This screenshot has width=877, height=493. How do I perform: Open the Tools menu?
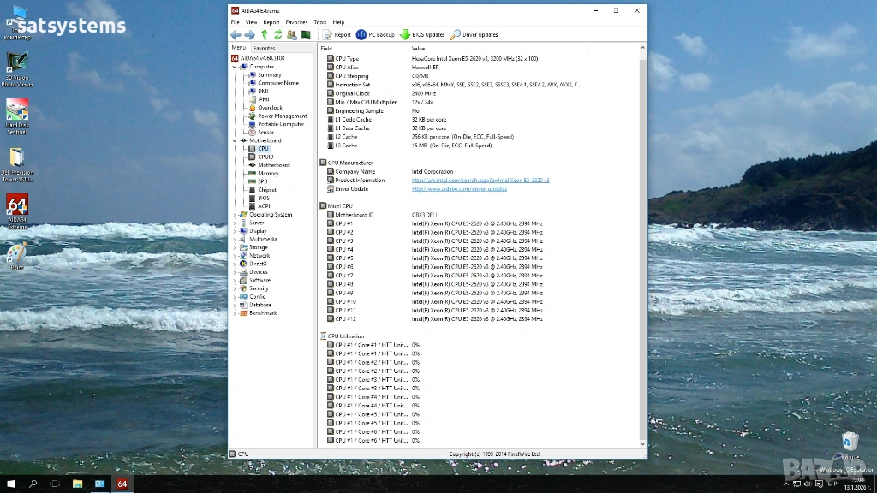click(319, 22)
